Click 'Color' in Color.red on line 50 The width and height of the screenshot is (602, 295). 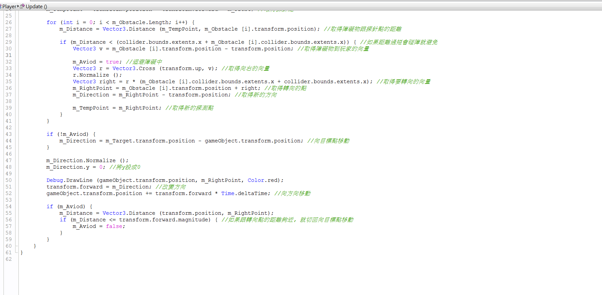[x=256, y=180]
